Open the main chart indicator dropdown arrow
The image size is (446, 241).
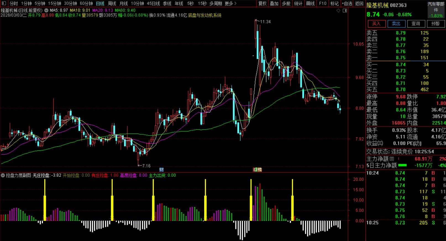46,10
